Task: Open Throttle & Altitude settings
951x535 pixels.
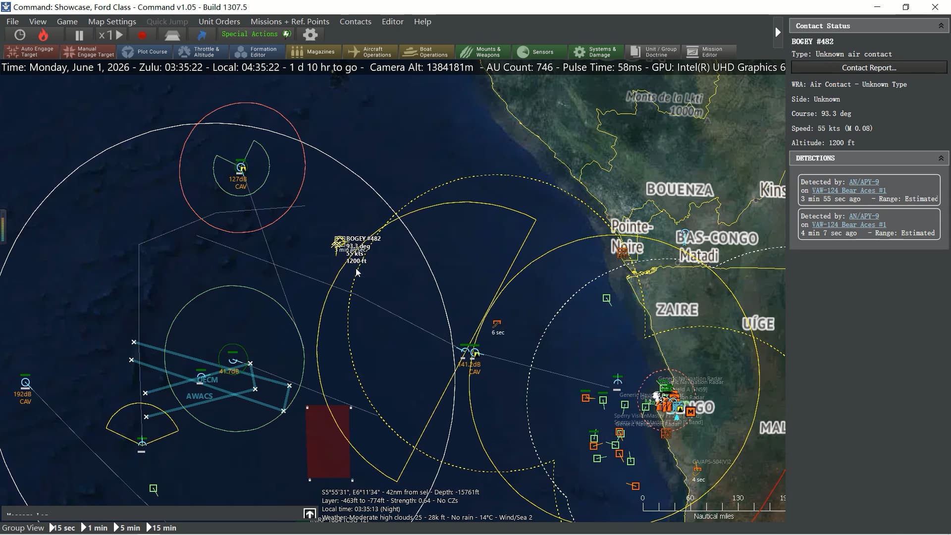Action: coord(200,52)
